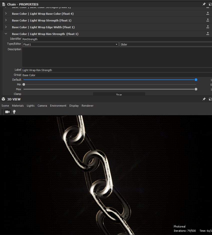
Task: Click the Identifier field RimStrength
Action: pyautogui.click(x=117, y=39)
